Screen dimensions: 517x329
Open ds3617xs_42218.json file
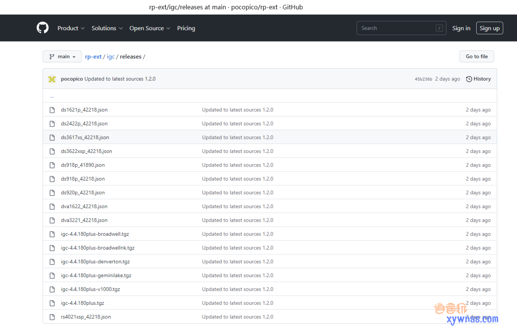[85, 137]
